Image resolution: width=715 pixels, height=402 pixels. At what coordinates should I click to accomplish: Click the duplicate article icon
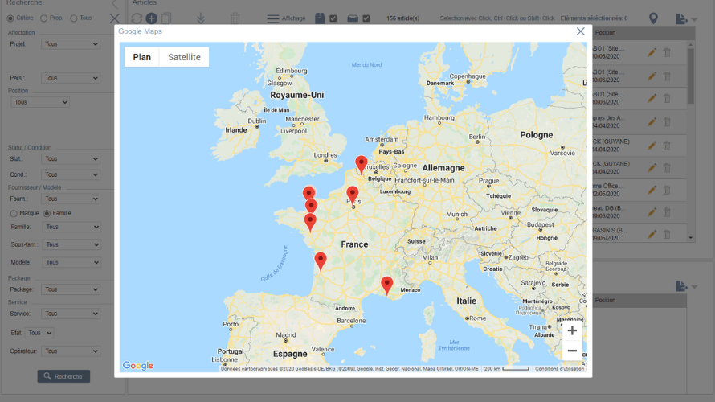166,18
